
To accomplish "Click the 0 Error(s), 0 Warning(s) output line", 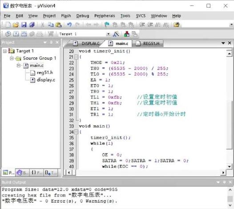I will [59, 201].
